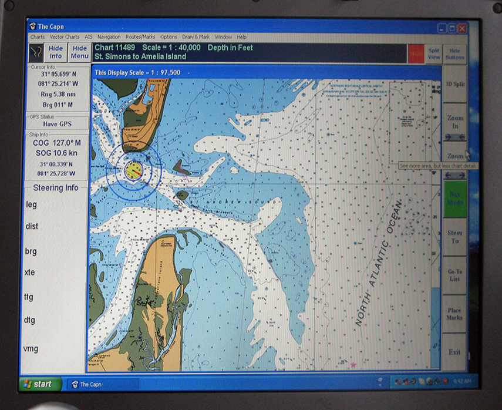Open the 3D Split view
This screenshot has height=410, width=502.
point(455,84)
